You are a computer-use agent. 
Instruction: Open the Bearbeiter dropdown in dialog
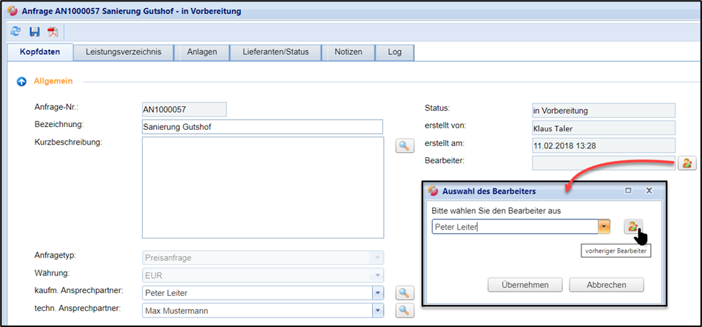604,227
